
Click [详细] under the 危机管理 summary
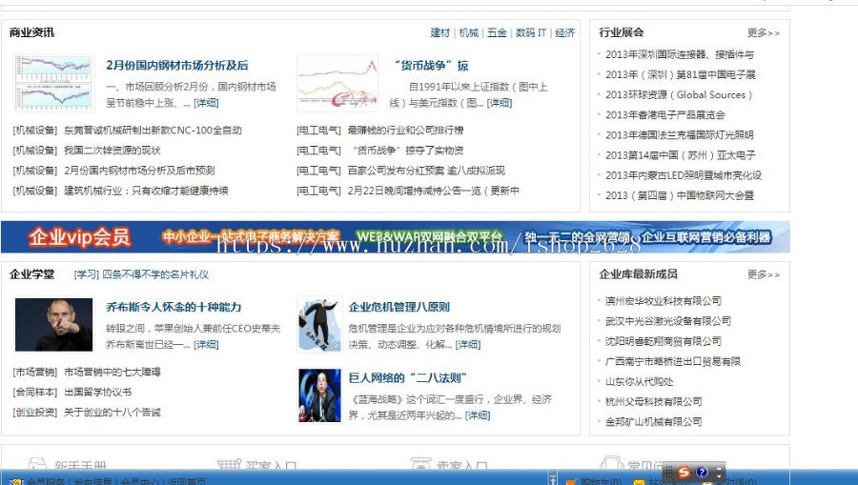click(x=468, y=345)
